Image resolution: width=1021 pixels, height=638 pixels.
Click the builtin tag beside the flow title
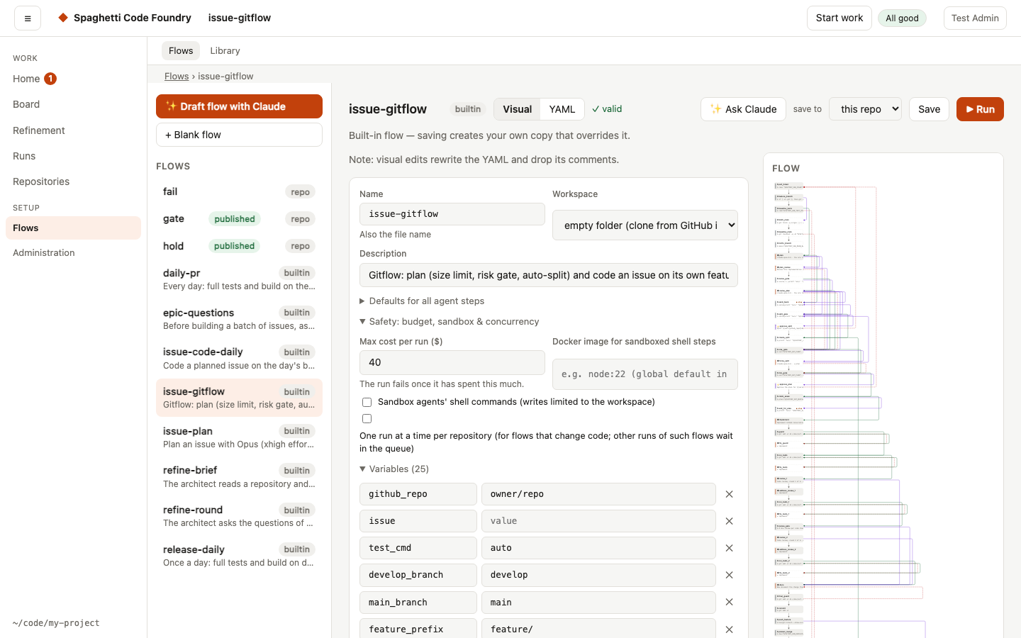click(x=468, y=109)
